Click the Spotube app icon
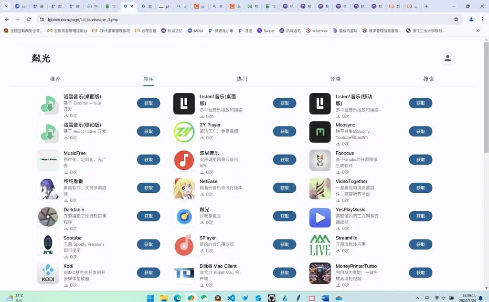 click(48, 245)
